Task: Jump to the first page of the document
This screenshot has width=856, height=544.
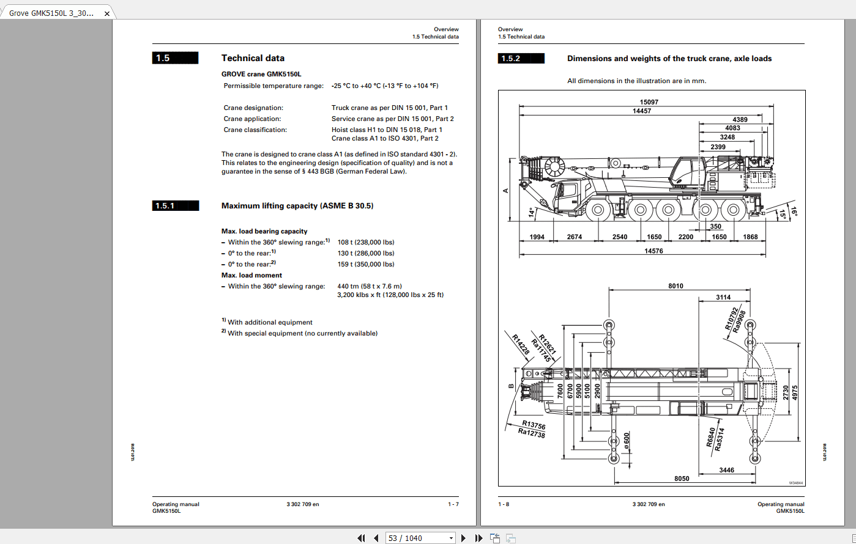Action: pos(361,538)
